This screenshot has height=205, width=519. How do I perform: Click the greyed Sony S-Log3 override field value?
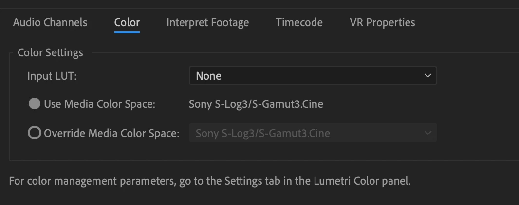262,133
